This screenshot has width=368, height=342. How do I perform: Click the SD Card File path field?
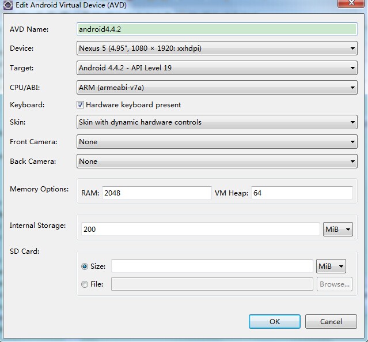tap(212, 284)
